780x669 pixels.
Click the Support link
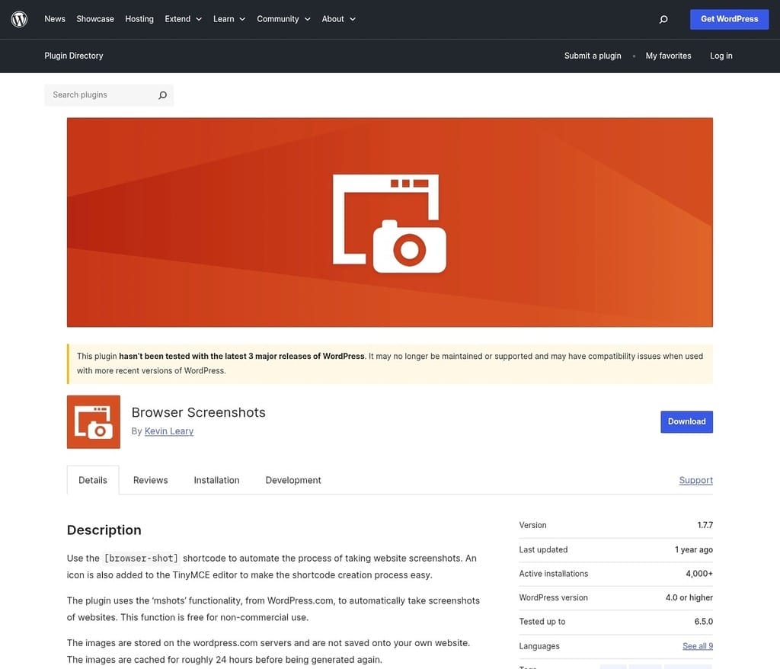point(695,480)
